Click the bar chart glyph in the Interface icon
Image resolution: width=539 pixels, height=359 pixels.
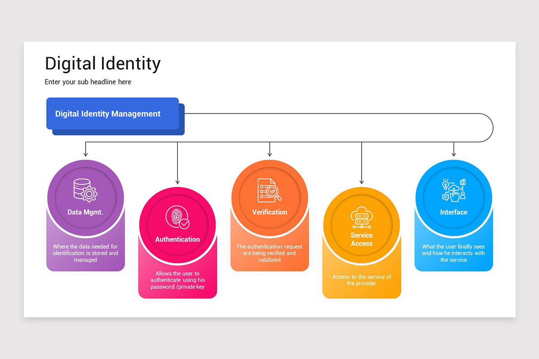[463, 181]
